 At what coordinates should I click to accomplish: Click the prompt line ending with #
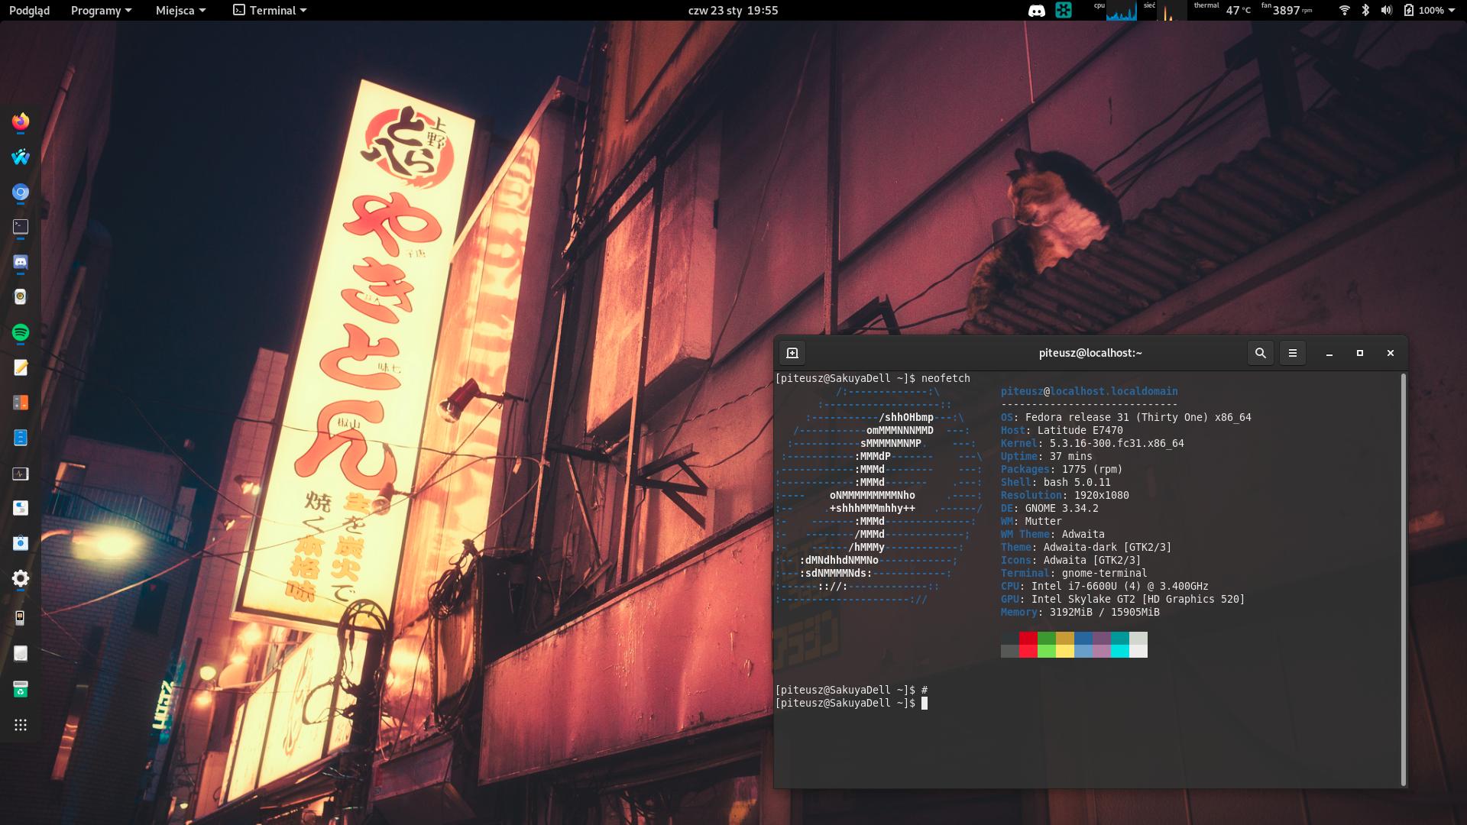point(851,690)
